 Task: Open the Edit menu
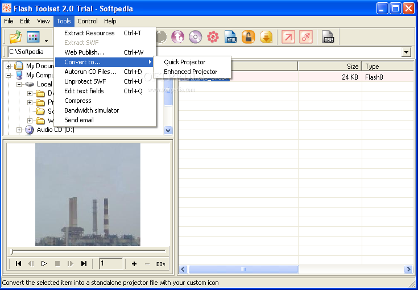pyautogui.click(x=25, y=21)
